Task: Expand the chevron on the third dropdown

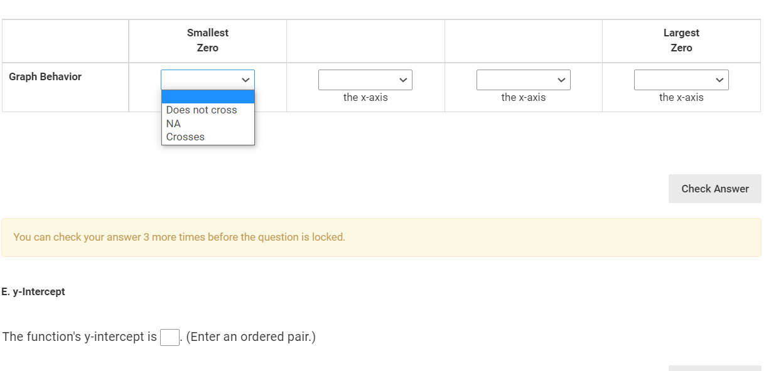Action: click(x=562, y=80)
